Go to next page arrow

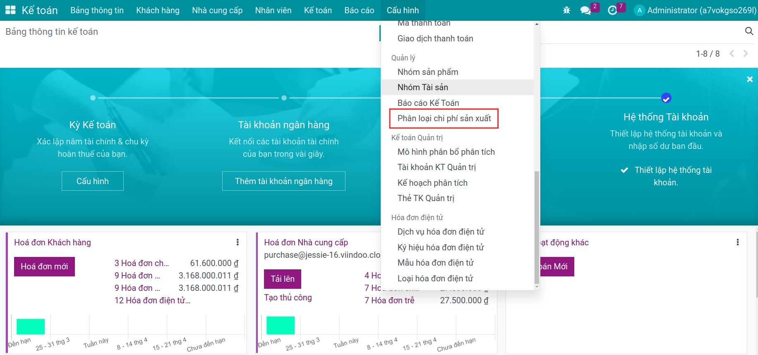(x=746, y=53)
